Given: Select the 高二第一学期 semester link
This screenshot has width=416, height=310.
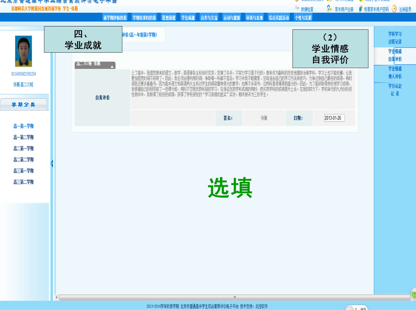Looking at the screenshot, I should point(24,148).
